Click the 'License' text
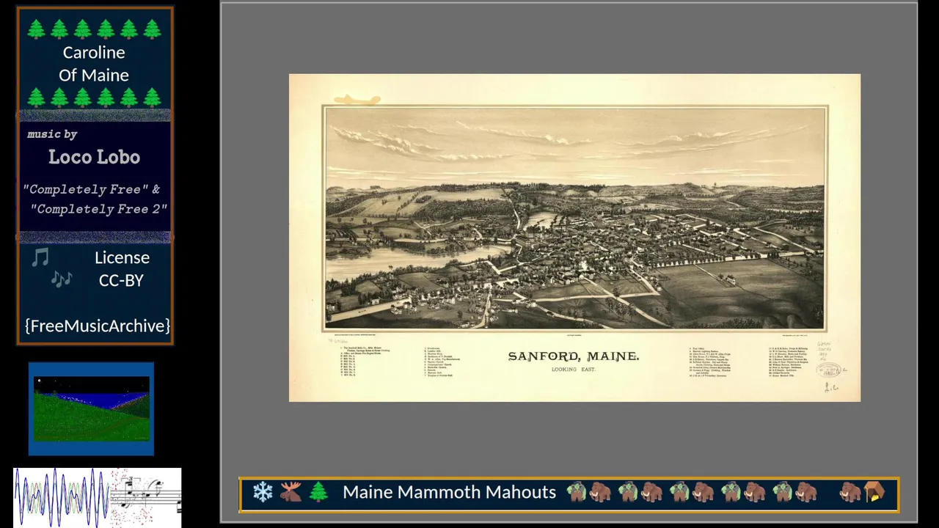Image resolution: width=939 pixels, height=528 pixels. [x=122, y=257]
